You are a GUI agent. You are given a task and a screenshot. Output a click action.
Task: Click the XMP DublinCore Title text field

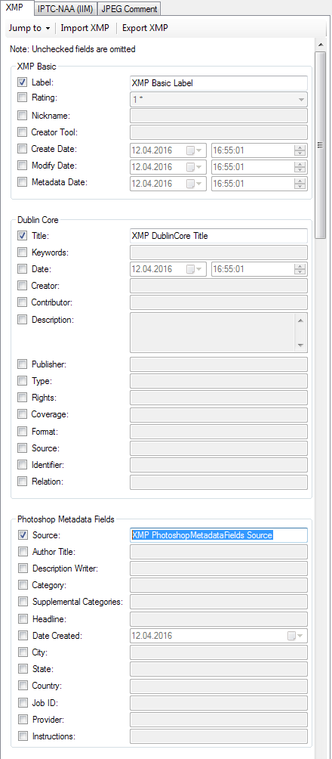[x=219, y=236]
